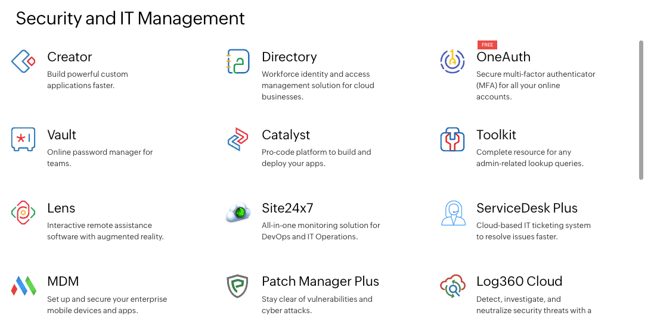This screenshot has height=331, width=654.
Task: Open the Toolkit product link
Action: tap(497, 135)
